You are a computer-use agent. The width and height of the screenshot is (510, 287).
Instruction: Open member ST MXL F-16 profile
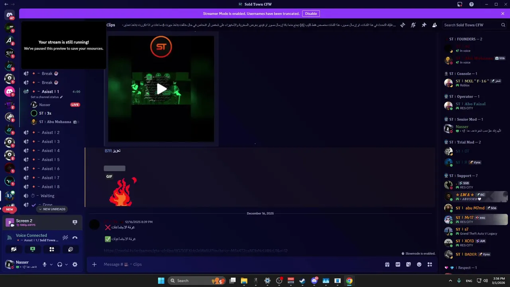coord(476,83)
